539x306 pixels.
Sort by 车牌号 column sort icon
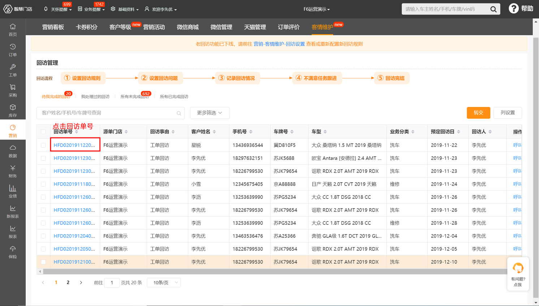[292, 132]
